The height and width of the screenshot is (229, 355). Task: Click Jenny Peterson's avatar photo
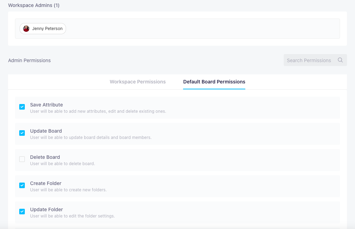click(x=26, y=28)
